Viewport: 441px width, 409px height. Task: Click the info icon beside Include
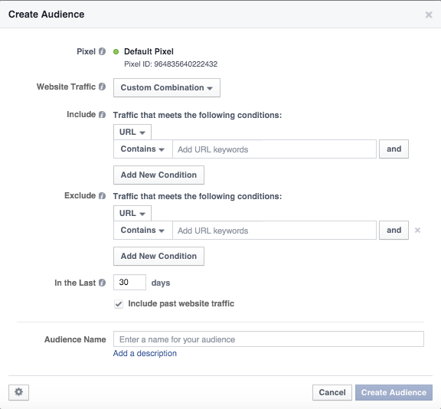point(102,114)
